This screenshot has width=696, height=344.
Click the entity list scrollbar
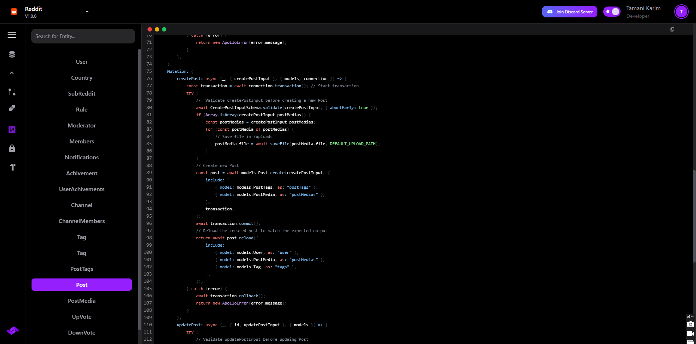pyautogui.click(x=140, y=189)
